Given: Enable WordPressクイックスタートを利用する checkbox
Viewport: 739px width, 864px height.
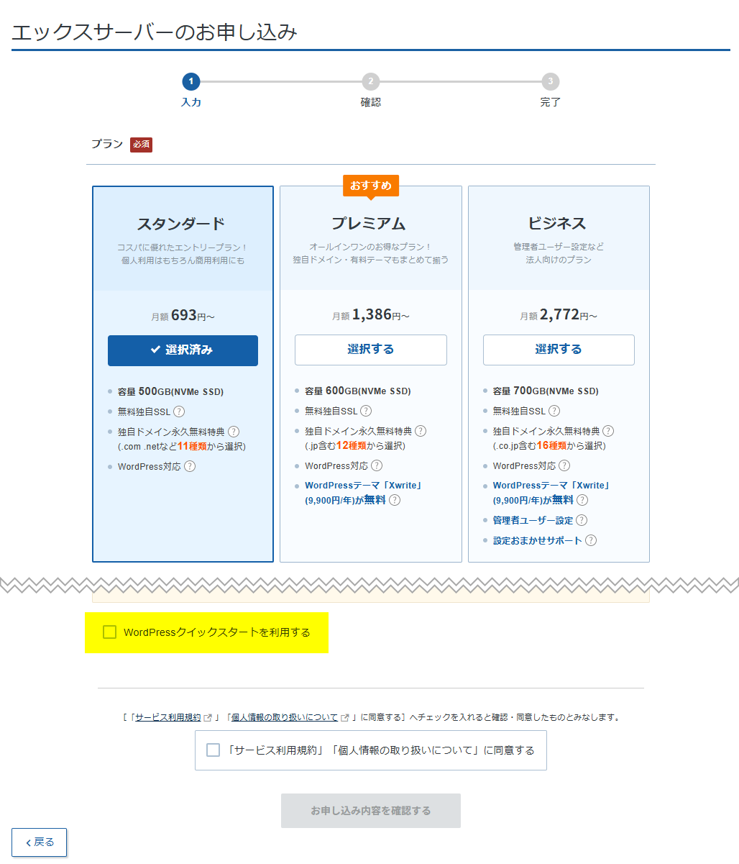Looking at the screenshot, I should pos(109,632).
